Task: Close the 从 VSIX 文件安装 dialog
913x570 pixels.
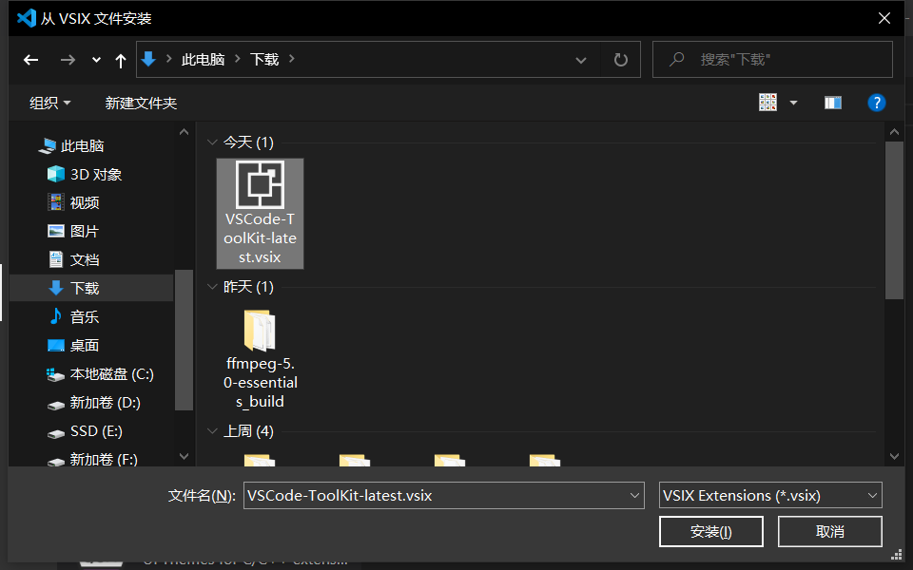Action: point(884,18)
